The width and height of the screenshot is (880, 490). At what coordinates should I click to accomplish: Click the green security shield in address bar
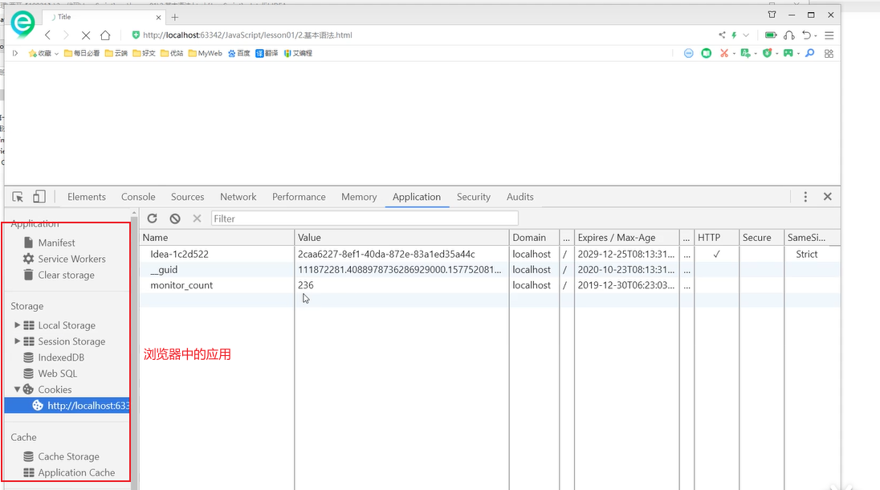point(135,35)
